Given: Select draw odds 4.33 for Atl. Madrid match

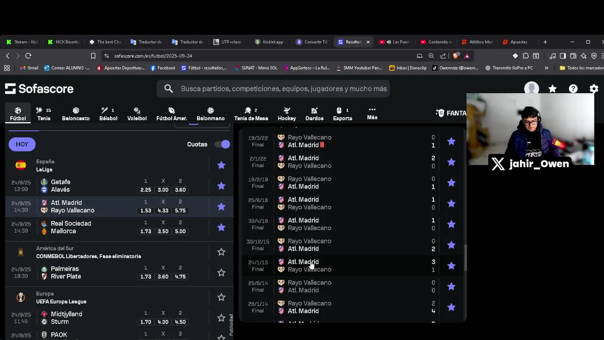Looking at the screenshot, I should (163, 211).
